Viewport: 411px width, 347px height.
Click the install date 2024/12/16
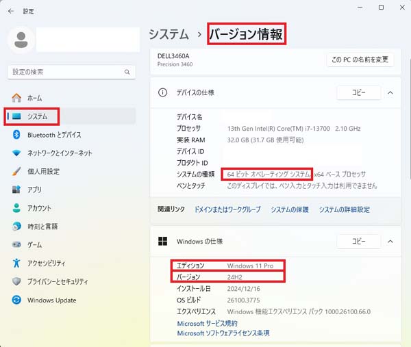(243, 289)
